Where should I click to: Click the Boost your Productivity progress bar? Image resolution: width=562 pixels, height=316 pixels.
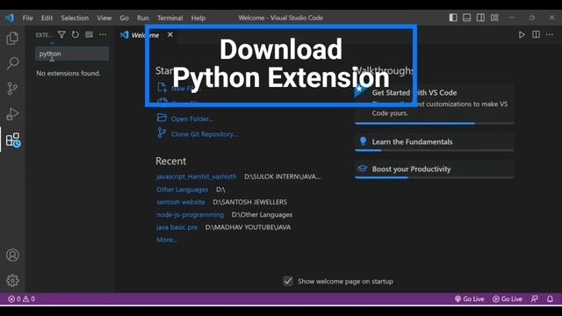[434, 177]
